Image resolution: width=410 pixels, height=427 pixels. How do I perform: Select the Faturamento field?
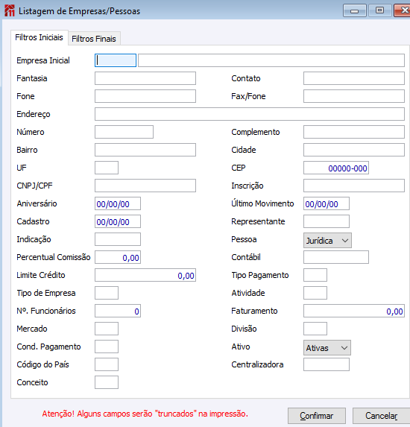coord(354,311)
